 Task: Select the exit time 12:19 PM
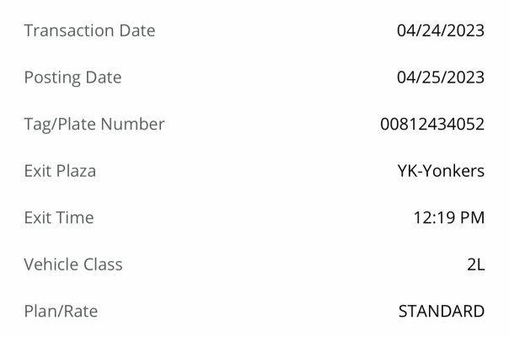point(449,217)
